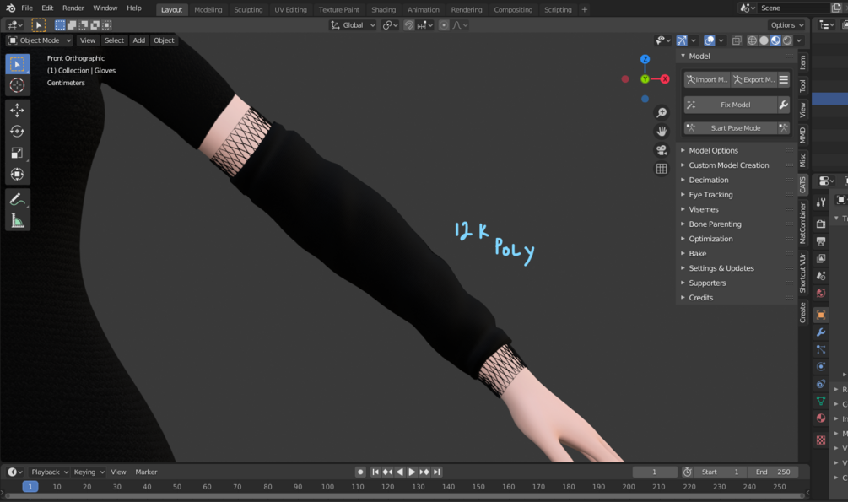Switch perspective/orthographic grid icon
Viewport: 848px width, 502px height.
coord(662,169)
